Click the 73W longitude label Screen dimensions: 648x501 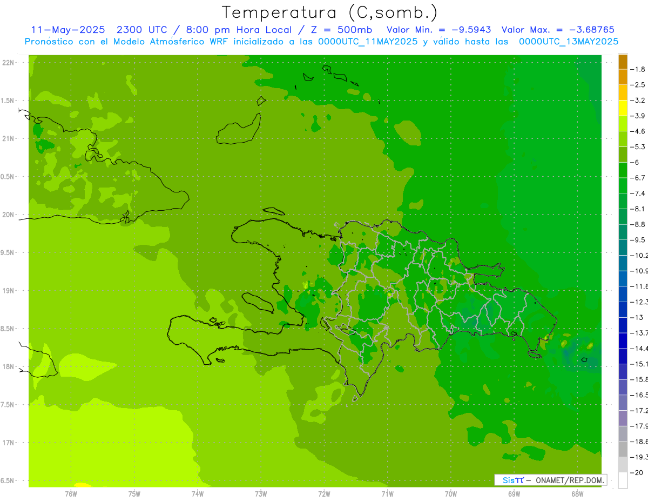coord(261,493)
